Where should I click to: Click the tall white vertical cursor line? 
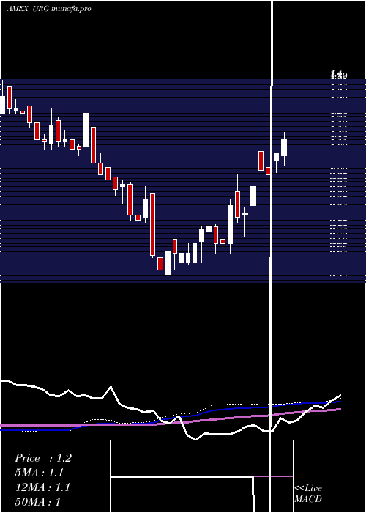point(271,256)
